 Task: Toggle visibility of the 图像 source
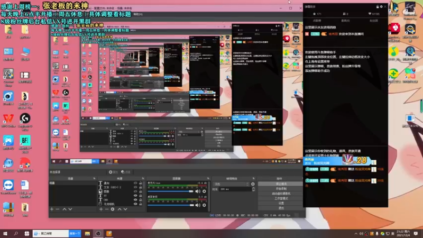[x=135, y=191]
